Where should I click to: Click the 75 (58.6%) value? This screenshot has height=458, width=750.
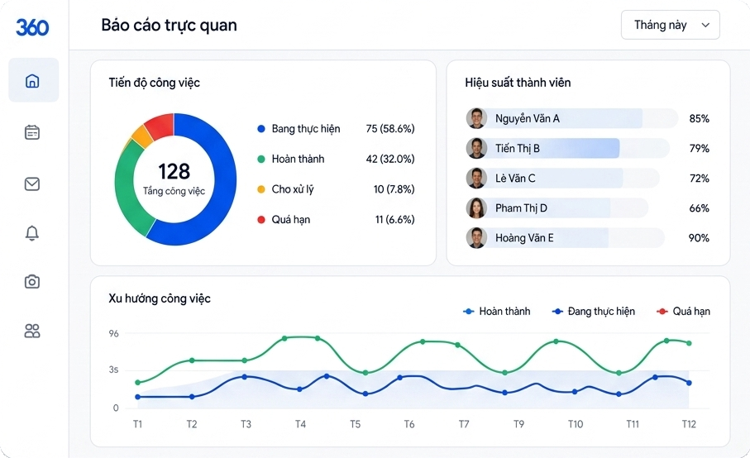tap(390, 129)
